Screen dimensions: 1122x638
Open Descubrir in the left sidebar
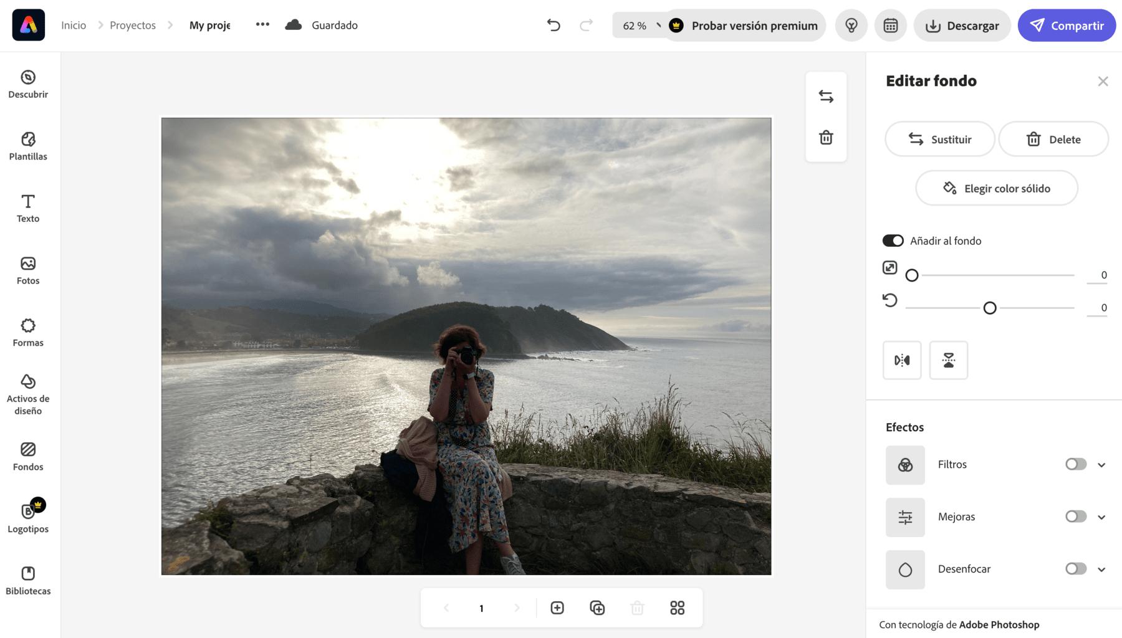pyautogui.click(x=28, y=84)
